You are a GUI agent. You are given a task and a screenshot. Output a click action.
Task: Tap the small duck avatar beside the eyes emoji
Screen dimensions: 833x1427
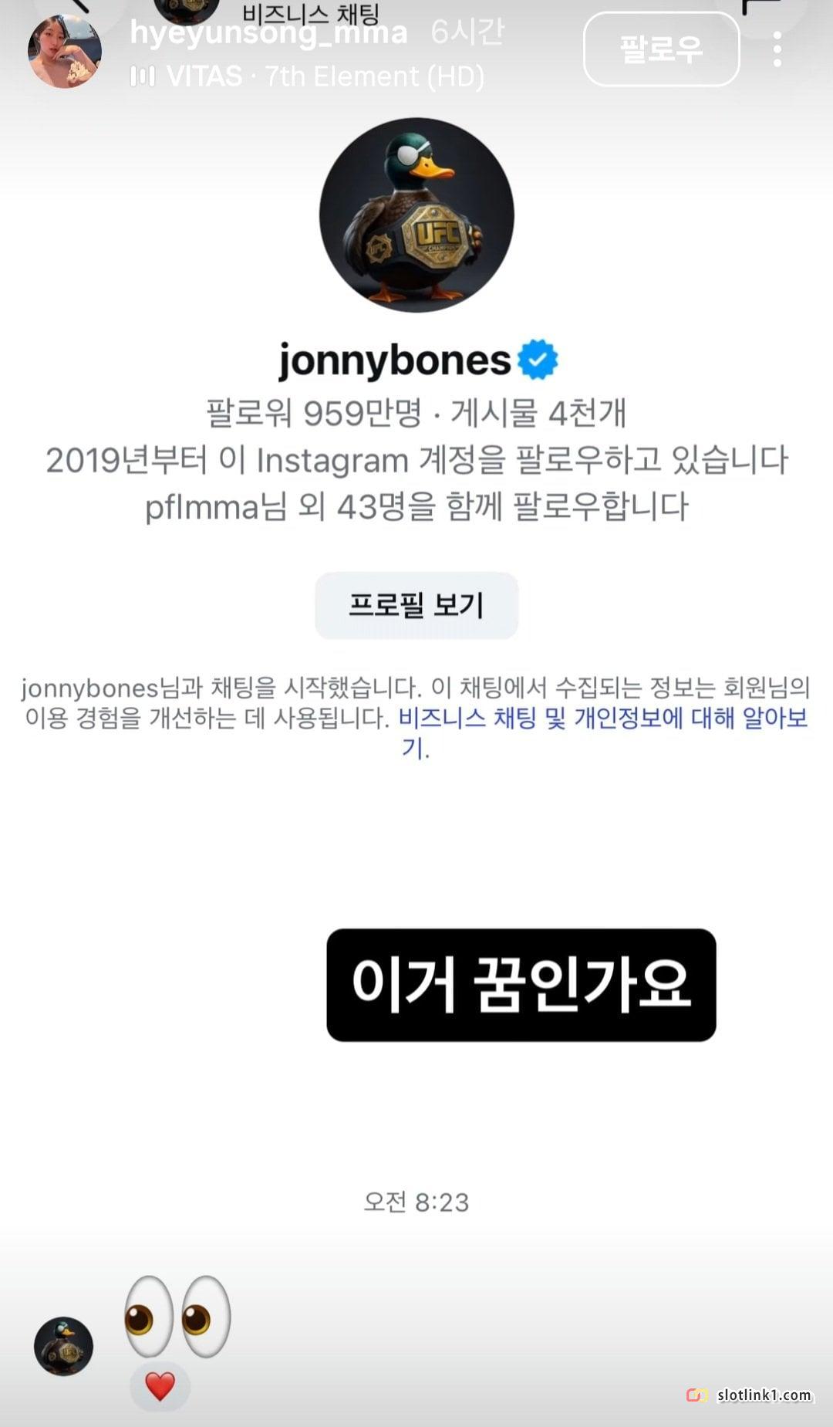[63, 1346]
